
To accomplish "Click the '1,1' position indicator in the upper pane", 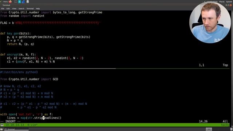I will (201, 65).
